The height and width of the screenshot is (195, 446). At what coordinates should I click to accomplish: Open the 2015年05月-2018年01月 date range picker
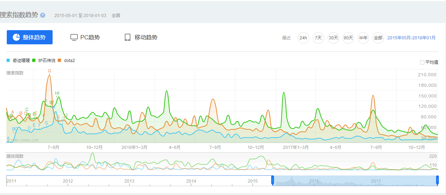tap(411, 38)
